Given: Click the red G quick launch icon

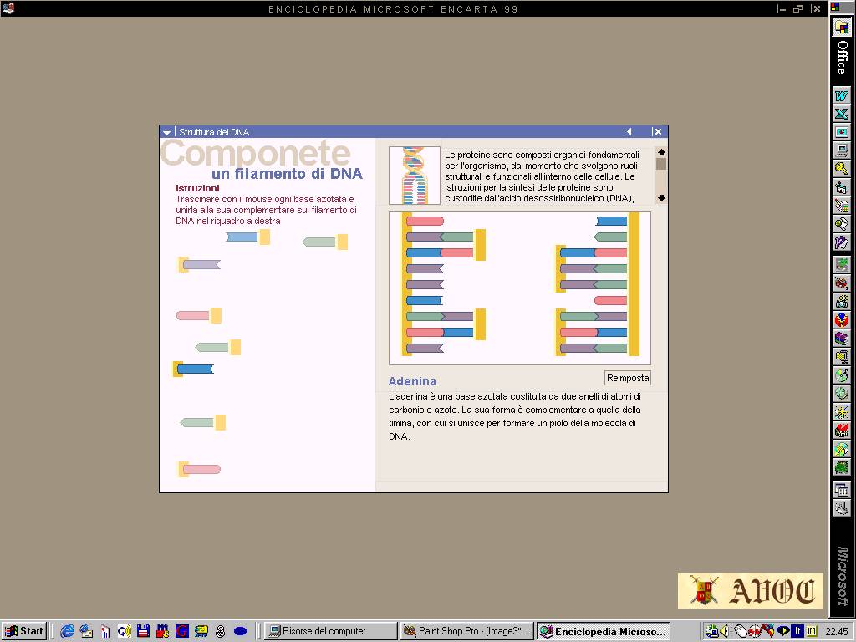Looking at the screenshot, I should tap(181, 631).
